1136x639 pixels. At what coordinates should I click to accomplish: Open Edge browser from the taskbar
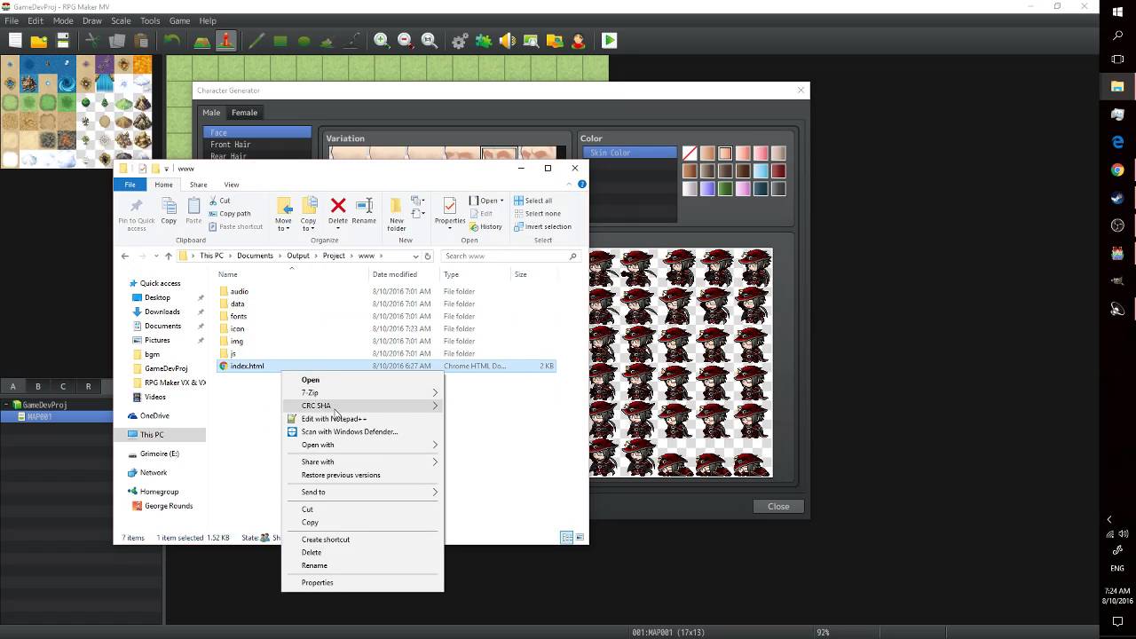(x=1117, y=142)
